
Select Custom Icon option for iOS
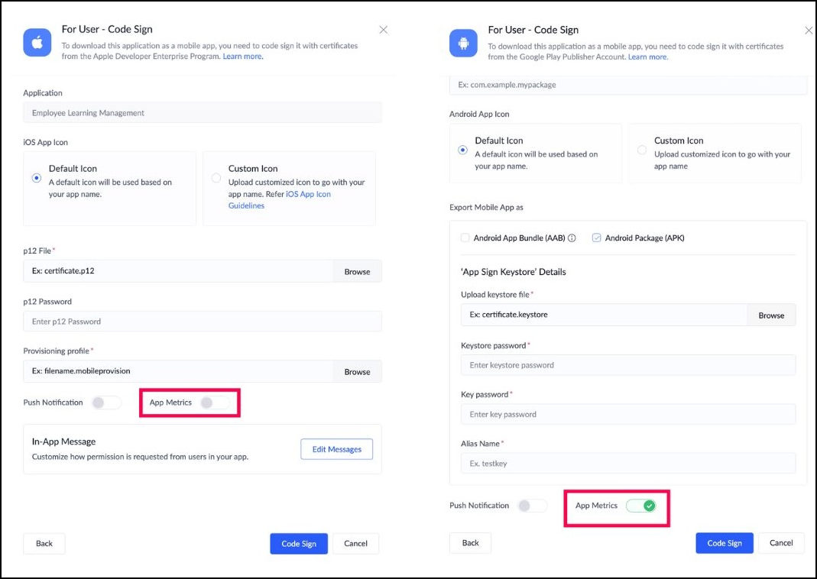pyautogui.click(x=216, y=178)
